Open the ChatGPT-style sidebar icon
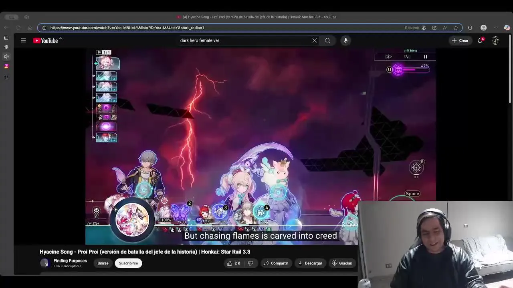This screenshot has height=288, width=513. (6, 47)
